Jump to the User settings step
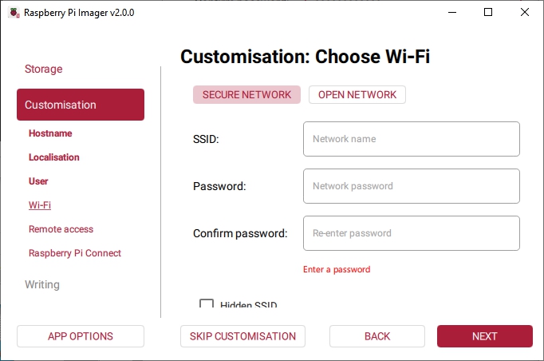 (38, 181)
